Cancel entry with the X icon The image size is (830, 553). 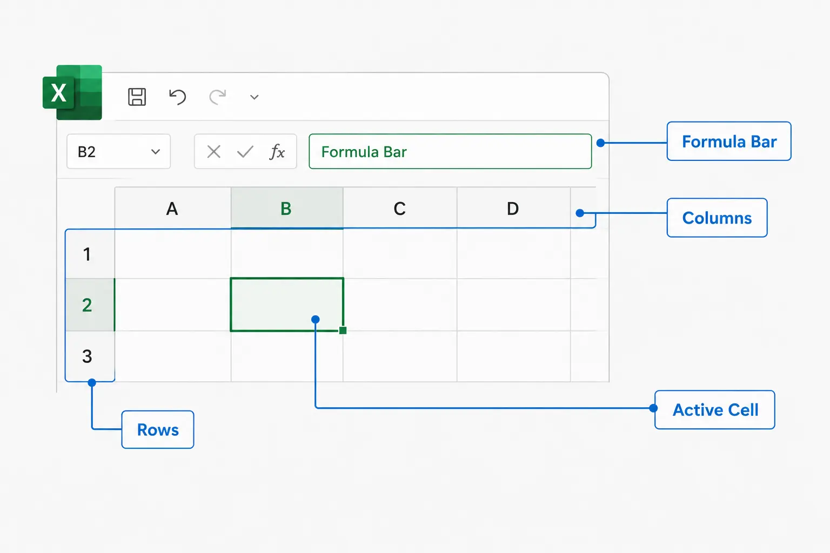(214, 152)
